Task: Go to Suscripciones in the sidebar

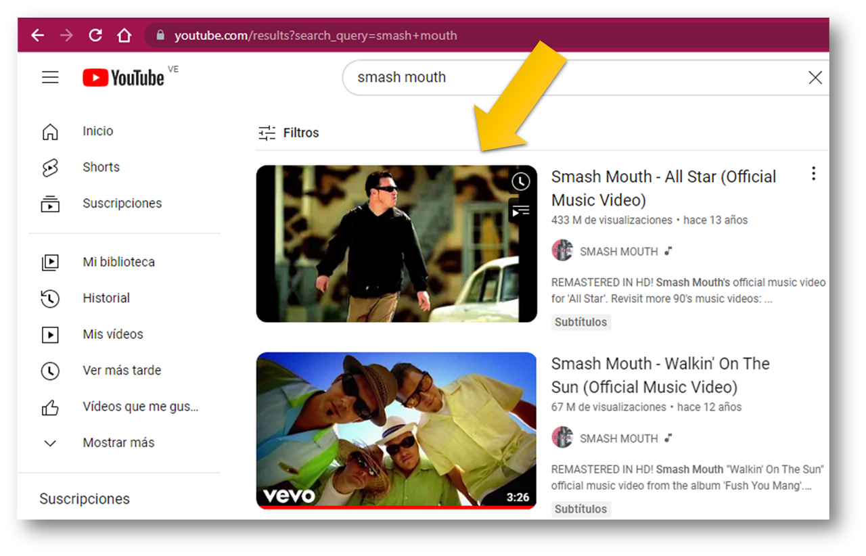Action: (x=124, y=203)
